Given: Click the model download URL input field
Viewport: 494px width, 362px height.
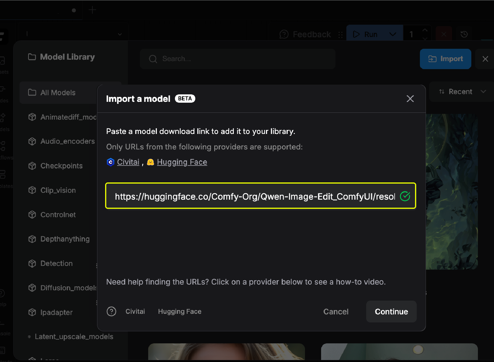Looking at the screenshot, I should coord(256,196).
